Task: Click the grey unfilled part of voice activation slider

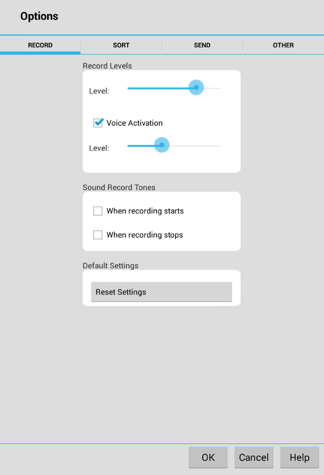Action: pos(194,145)
